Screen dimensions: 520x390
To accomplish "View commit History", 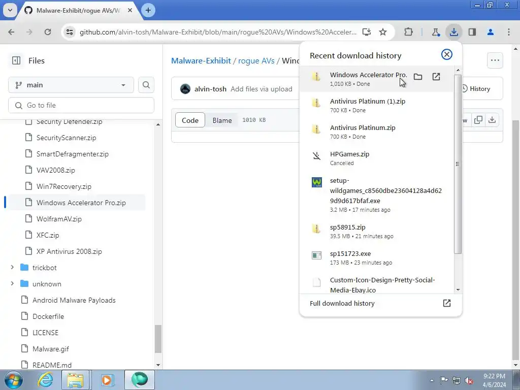I will coord(477,88).
